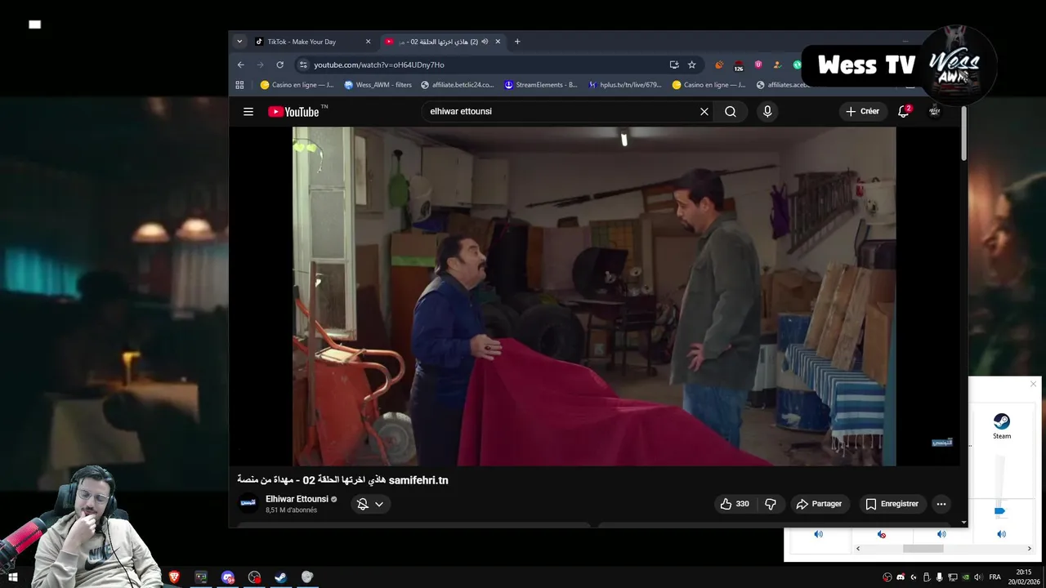The width and height of the screenshot is (1046, 588).
Task: Open Steam from the taskbar
Action: pos(280,577)
